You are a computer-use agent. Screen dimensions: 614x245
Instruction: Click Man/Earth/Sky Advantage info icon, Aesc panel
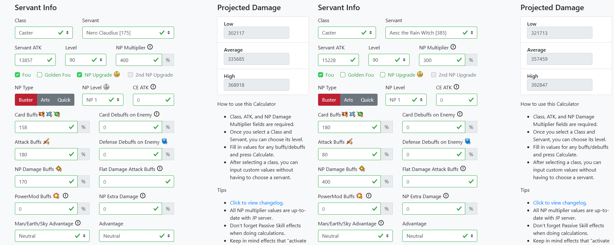[381, 223]
